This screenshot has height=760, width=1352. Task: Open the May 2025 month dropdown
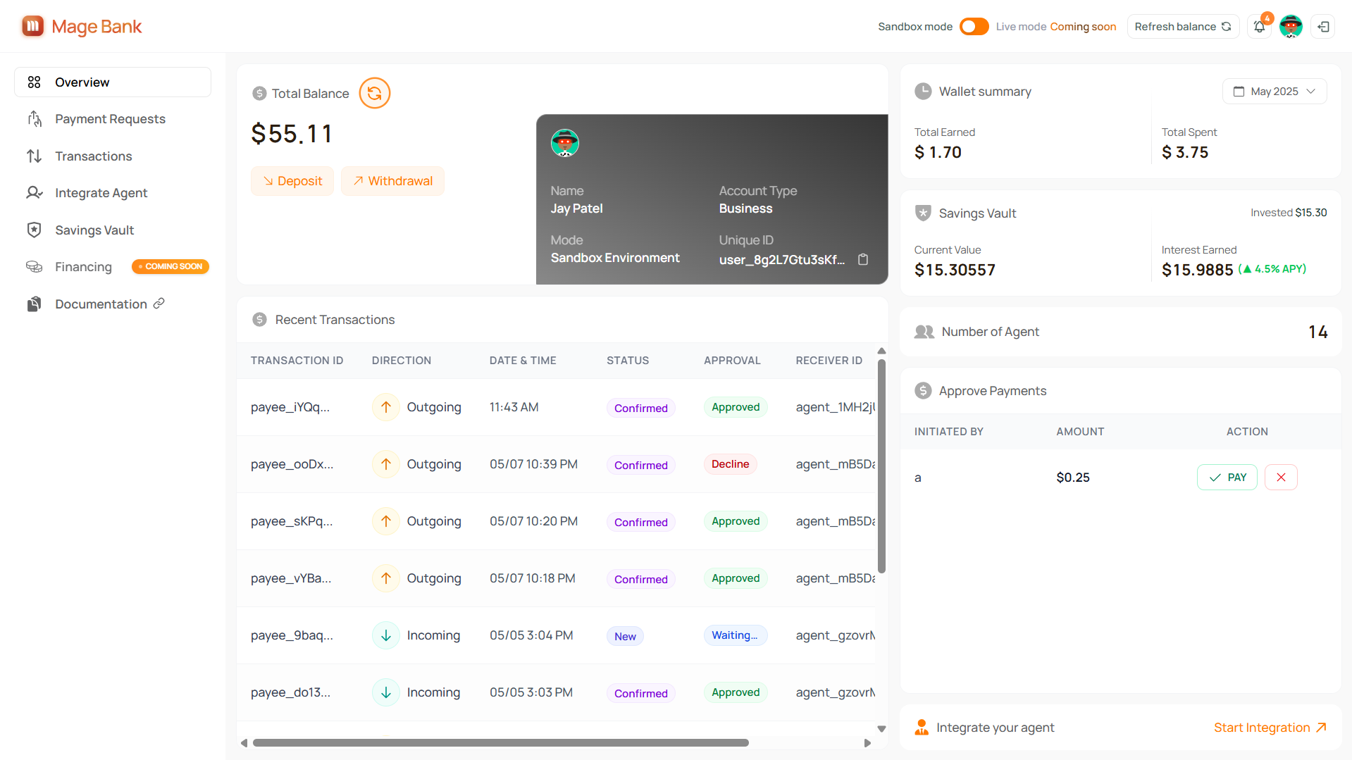point(1275,92)
